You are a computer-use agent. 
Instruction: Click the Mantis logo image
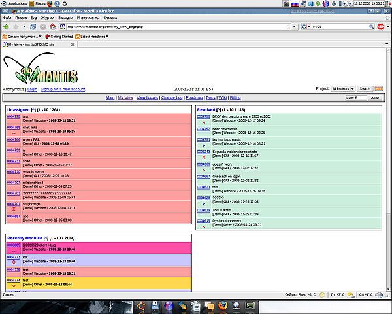[x=41, y=68]
